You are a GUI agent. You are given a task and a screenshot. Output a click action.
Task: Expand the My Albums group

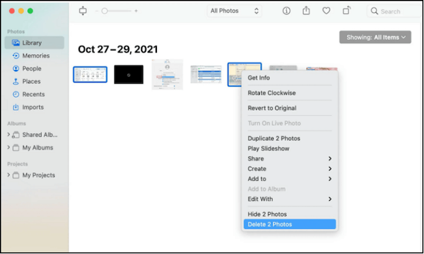(8, 147)
